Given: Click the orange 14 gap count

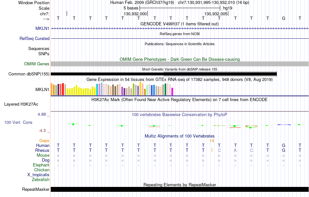Looking at the screenshot, I should pyautogui.click(x=212, y=141).
